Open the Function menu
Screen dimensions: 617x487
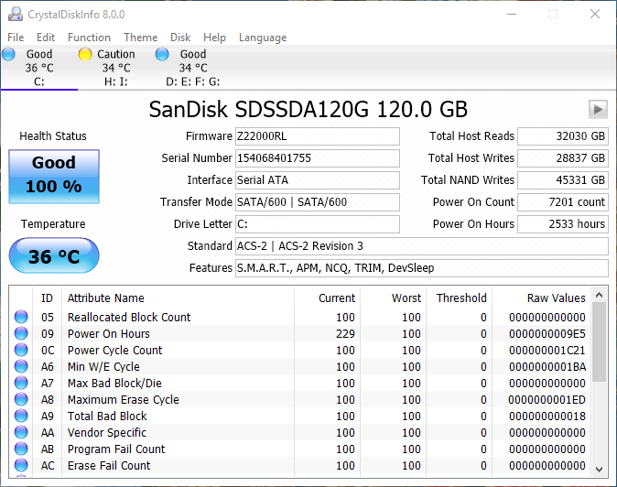point(89,38)
